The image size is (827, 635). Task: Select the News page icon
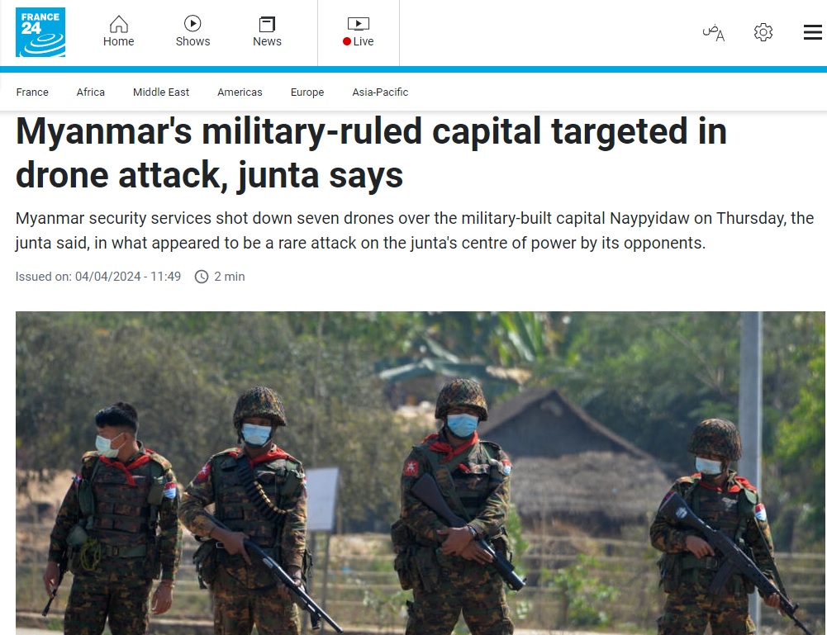click(267, 24)
